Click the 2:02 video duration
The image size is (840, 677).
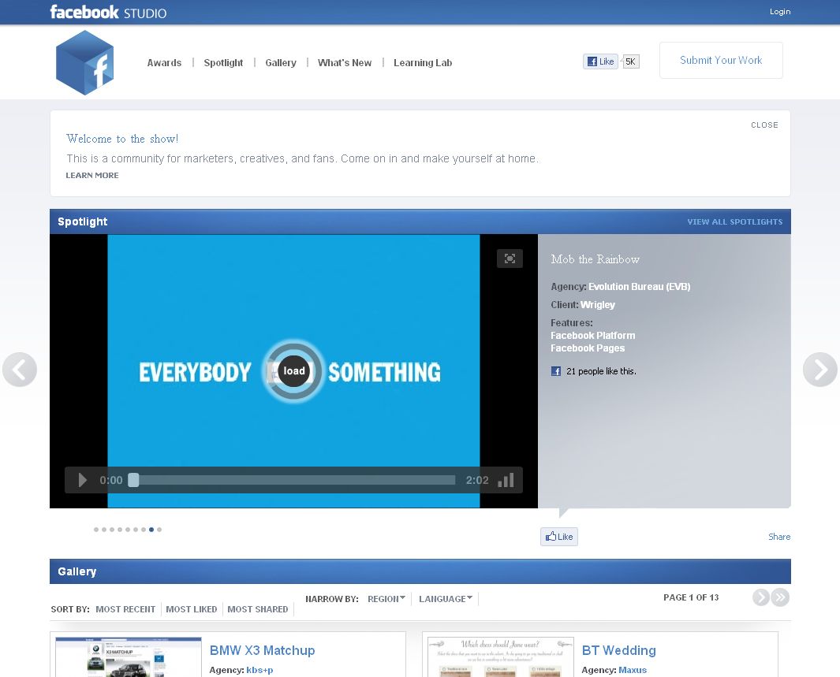coord(476,480)
